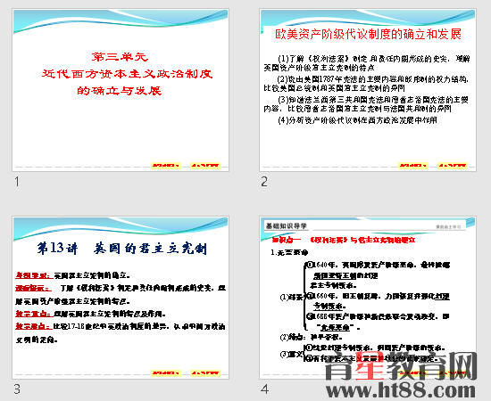This screenshot has height=401, width=491.
Task: Click red text 第三单元 on slide 1
Action: (x=120, y=57)
